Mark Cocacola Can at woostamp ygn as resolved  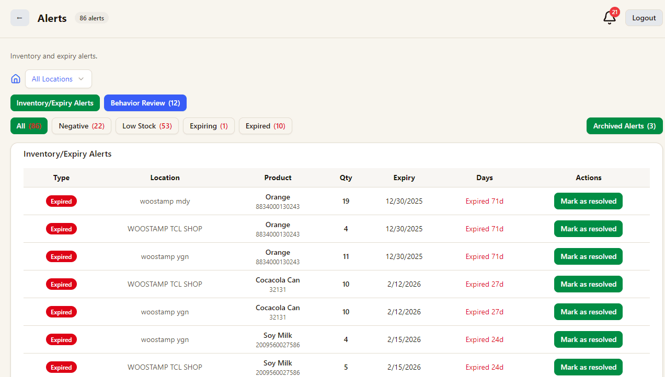(x=588, y=312)
